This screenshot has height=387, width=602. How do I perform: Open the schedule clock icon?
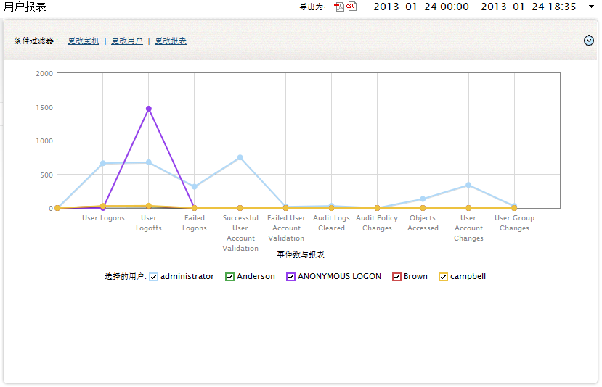[588, 41]
